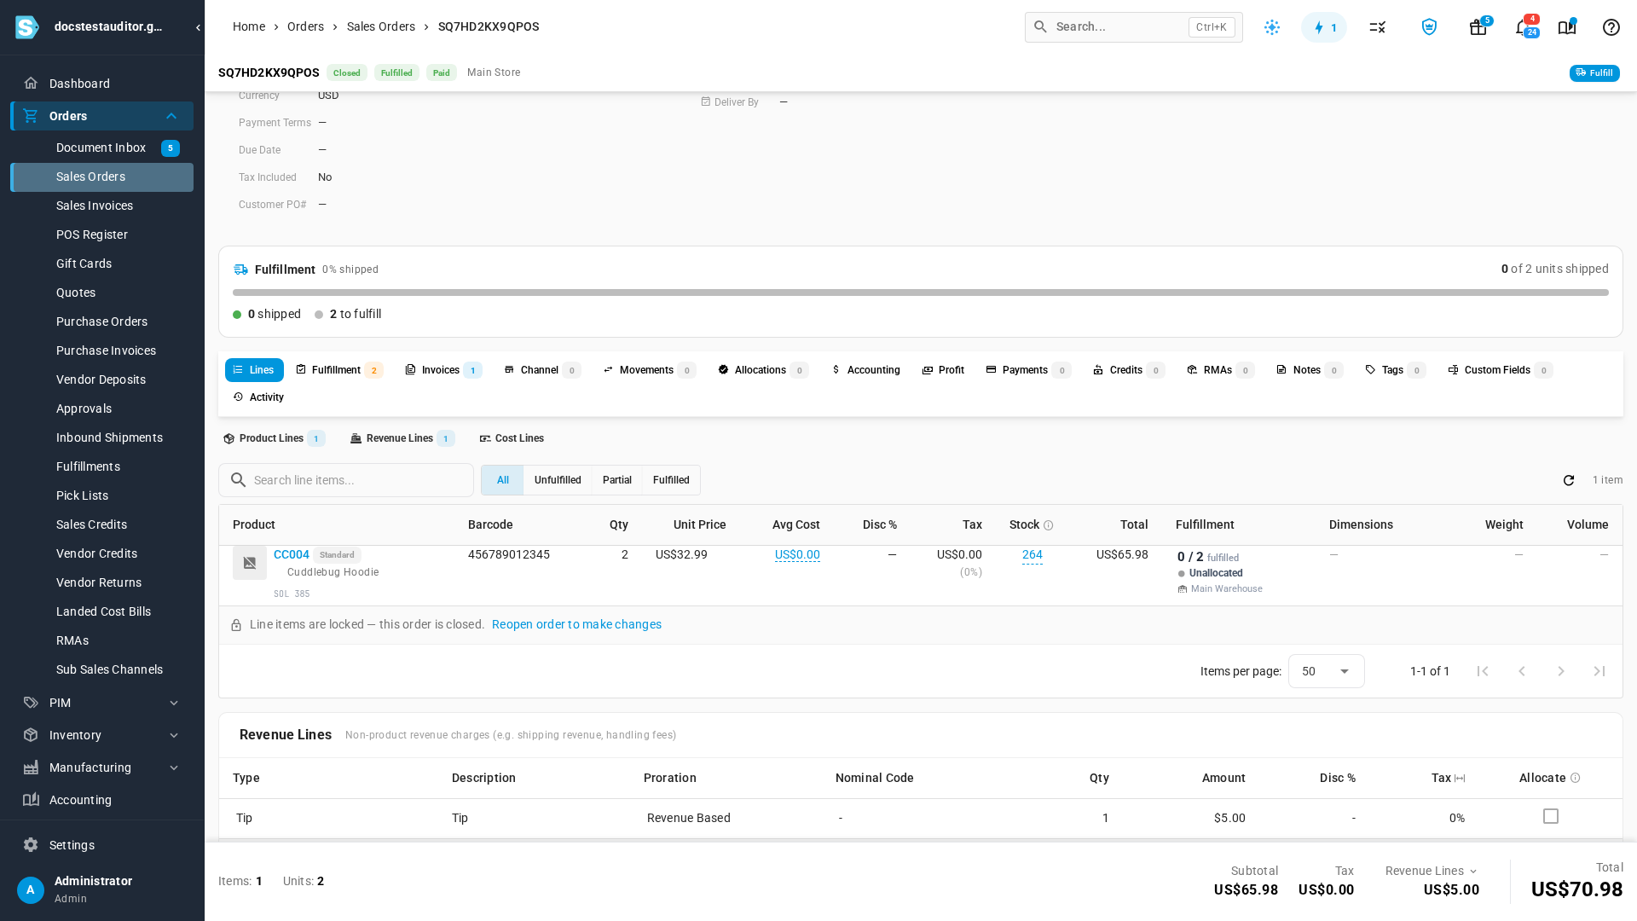Click the Cuddlebug Hoodie product image placeholder
The image size is (1637, 921).
point(250,563)
